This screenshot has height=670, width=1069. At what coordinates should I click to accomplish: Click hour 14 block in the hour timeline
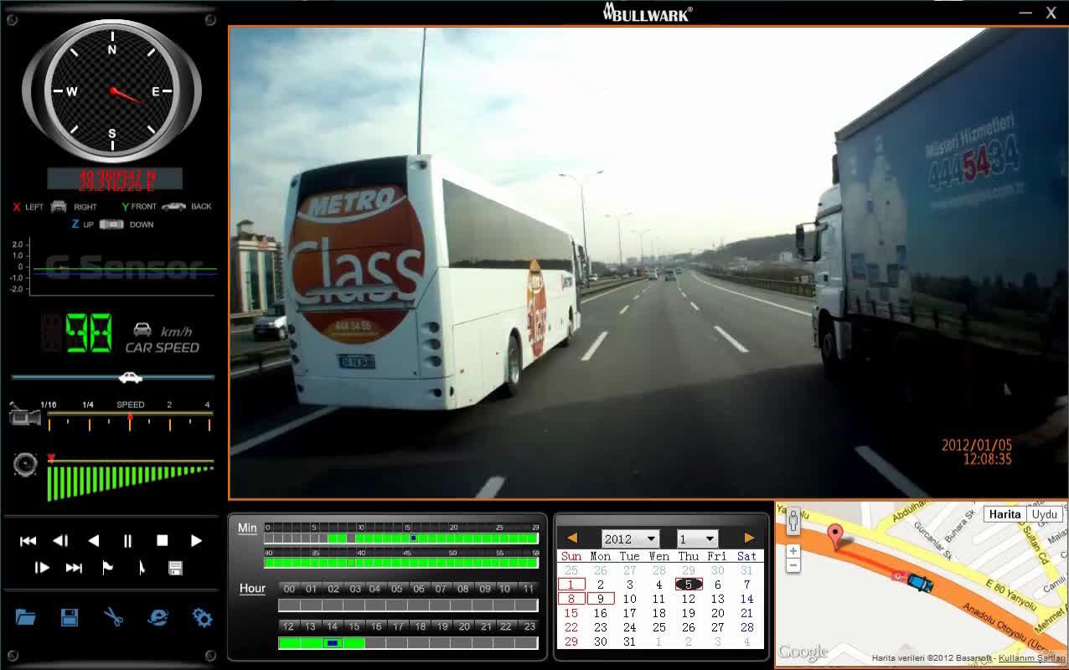click(x=333, y=643)
